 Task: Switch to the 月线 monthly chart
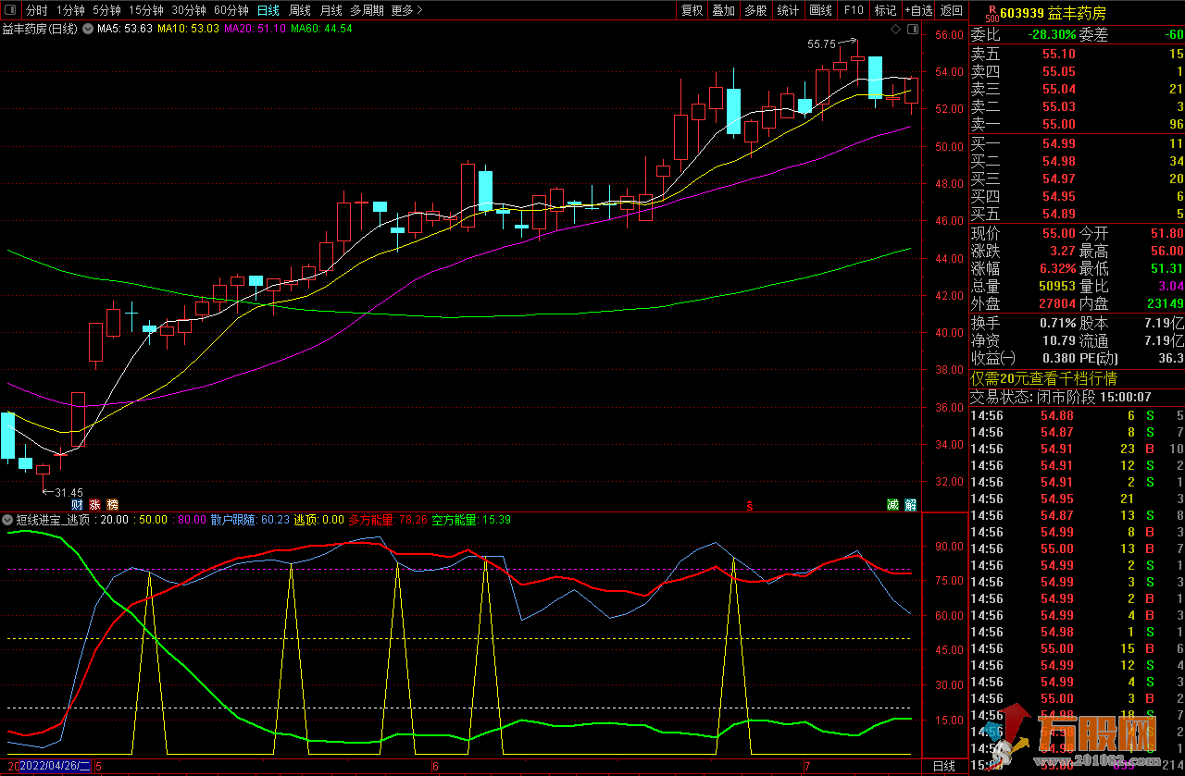(x=331, y=10)
